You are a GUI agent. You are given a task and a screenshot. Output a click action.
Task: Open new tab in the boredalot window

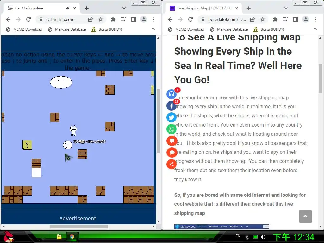(249, 8)
